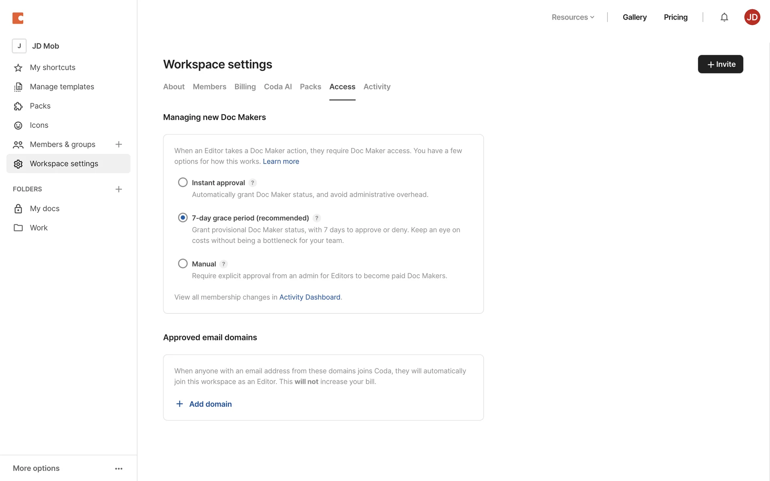This screenshot has height=481, width=770.
Task: Open More options ellipsis menu
Action: (x=119, y=469)
